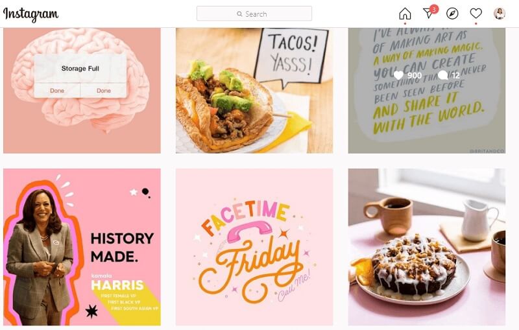
Task: Open the Instagram home feed icon
Action: coord(405,14)
